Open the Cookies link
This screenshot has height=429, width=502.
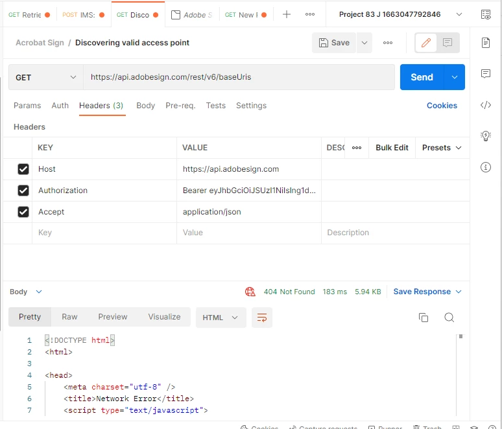[442, 106]
